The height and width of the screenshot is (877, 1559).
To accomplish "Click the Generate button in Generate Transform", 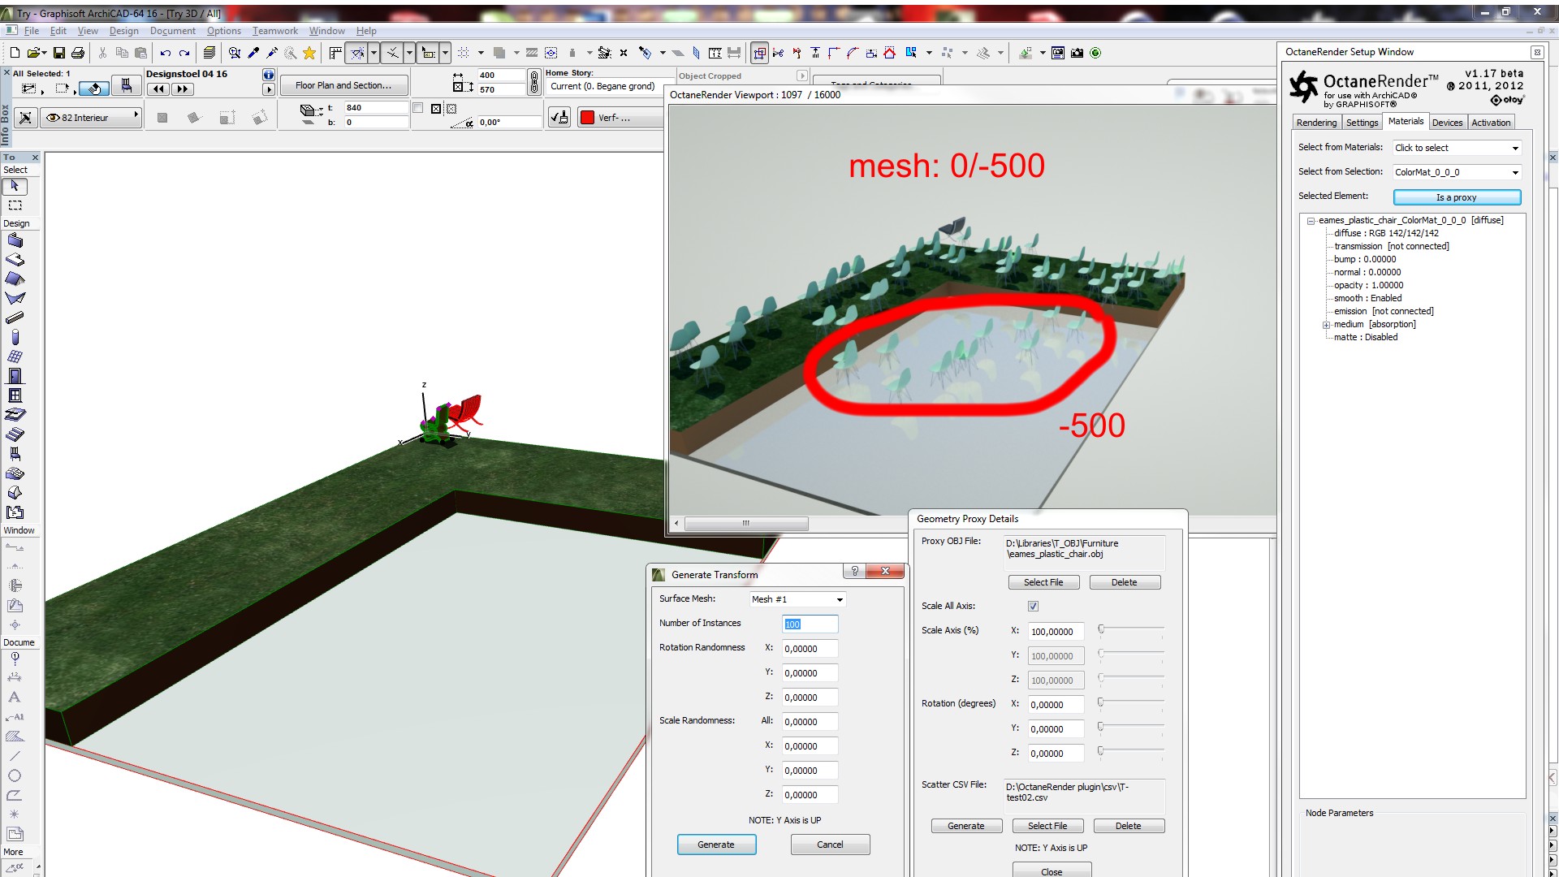I will click(x=716, y=845).
